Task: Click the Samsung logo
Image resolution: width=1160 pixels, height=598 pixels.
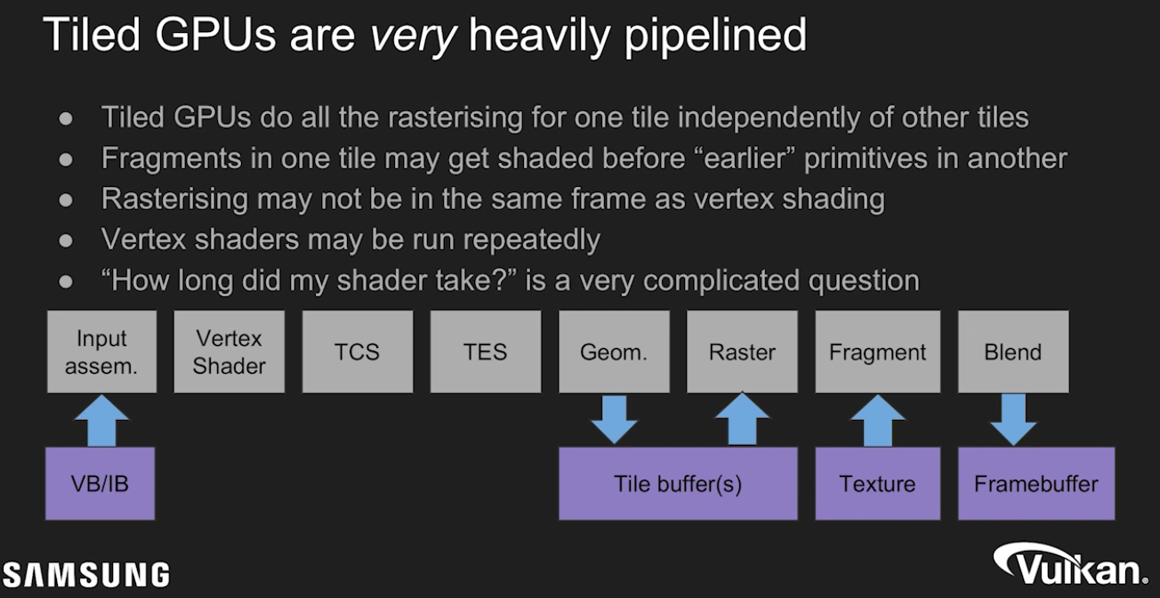Action: click(85, 574)
